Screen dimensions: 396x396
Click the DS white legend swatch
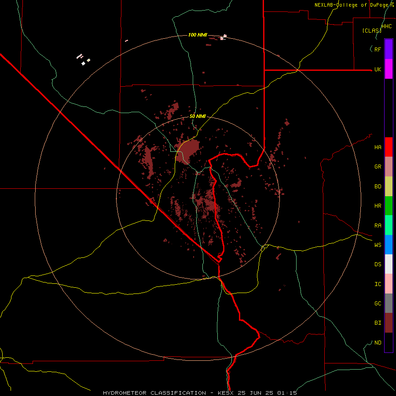pos(389,264)
